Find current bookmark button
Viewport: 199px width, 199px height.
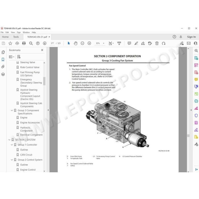pos(19,57)
